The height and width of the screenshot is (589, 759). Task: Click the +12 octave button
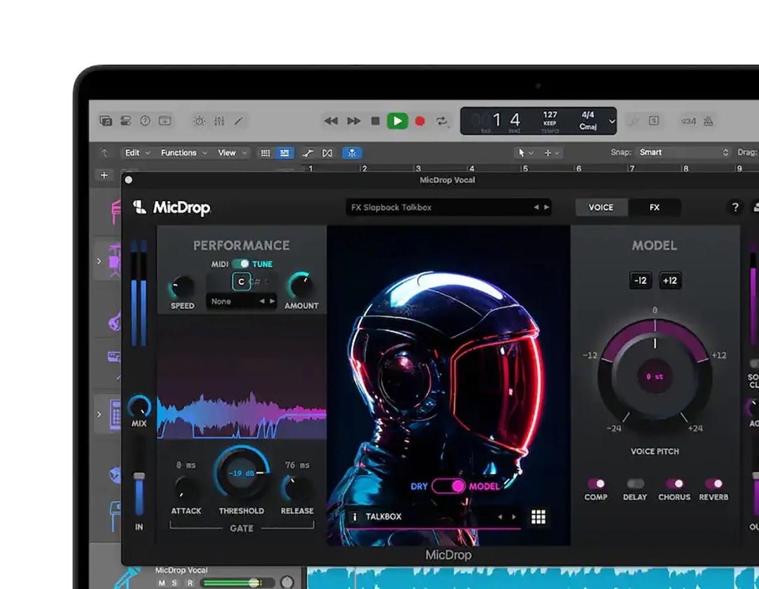670,281
